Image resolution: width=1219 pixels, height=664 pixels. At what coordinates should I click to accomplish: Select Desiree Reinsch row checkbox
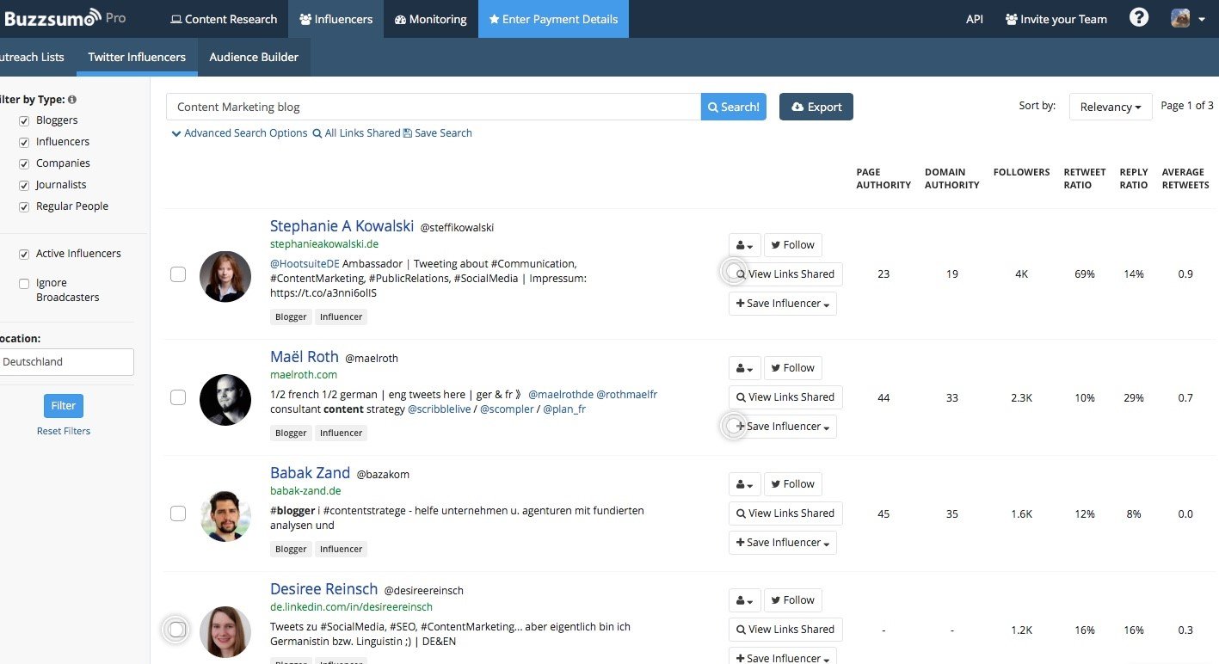[177, 630]
